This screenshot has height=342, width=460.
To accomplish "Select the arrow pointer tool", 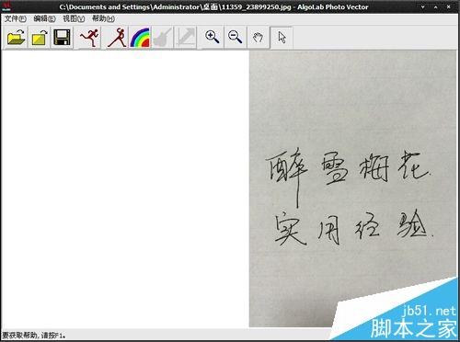I will tap(282, 38).
